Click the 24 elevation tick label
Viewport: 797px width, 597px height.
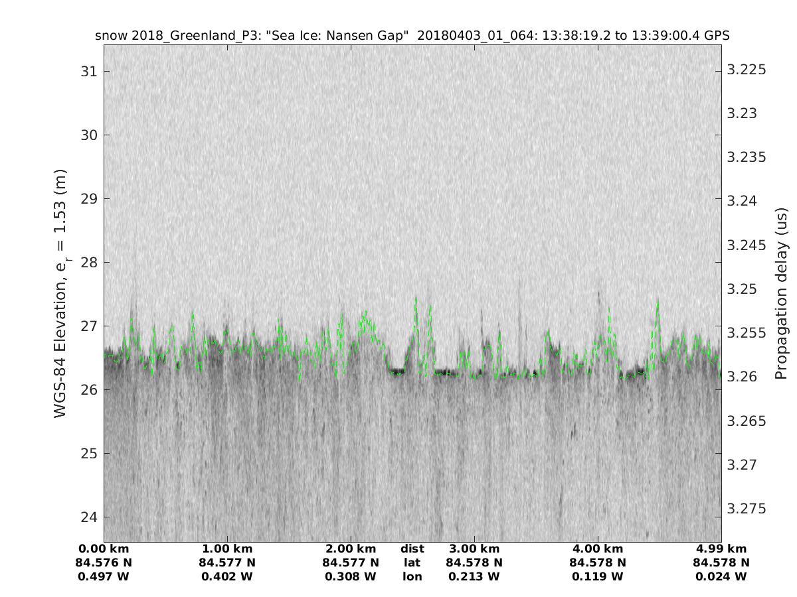tap(87, 517)
